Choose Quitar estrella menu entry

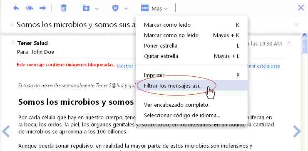(191, 56)
